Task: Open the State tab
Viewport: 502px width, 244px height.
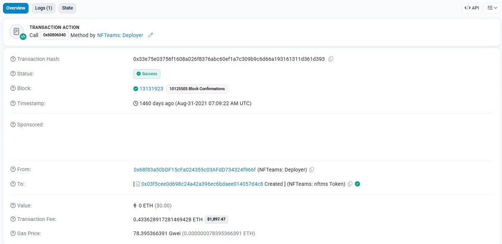Action: tap(67, 8)
